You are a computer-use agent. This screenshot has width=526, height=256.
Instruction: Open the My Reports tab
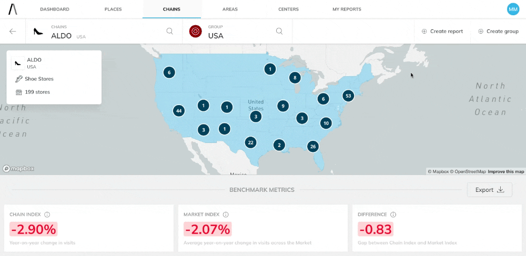tap(347, 9)
